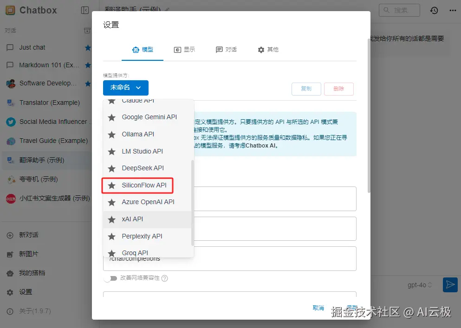Click the Chatbox logo icon
This screenshot has width=461, height=328.
click(10, 10)
